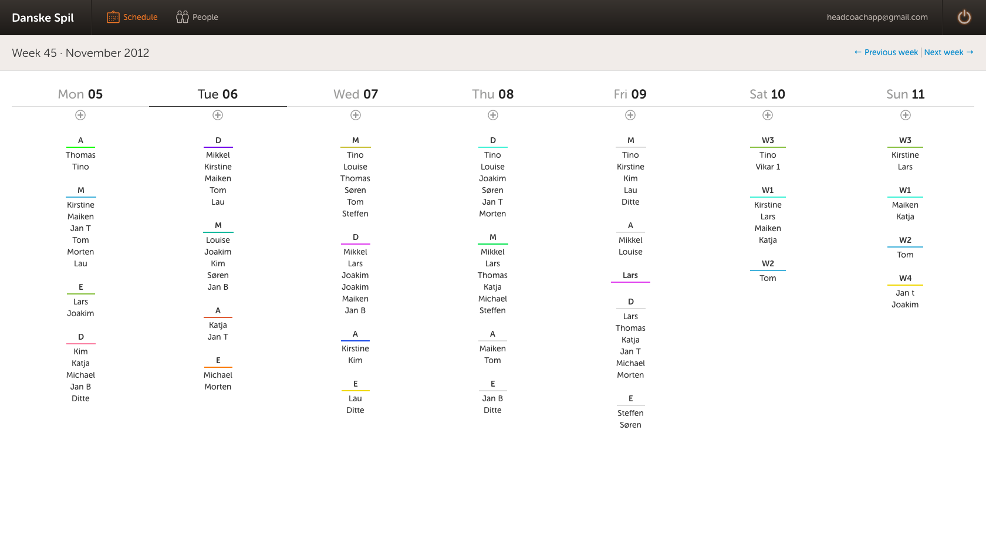Click Steffen in Thursday's M shift
Image resolution: width=986 pixels, height=545 pixels.
point(492,310)
